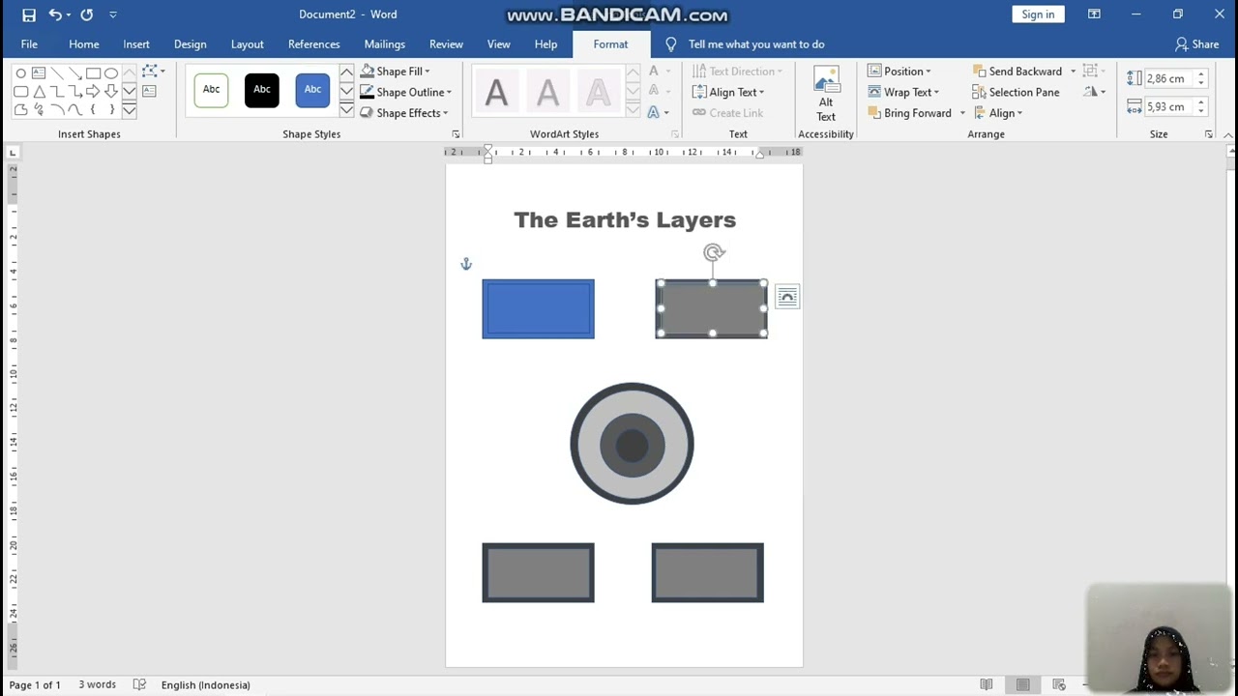
Task: Open the Text Effects blue A dropdown
Action: point(659,113)
